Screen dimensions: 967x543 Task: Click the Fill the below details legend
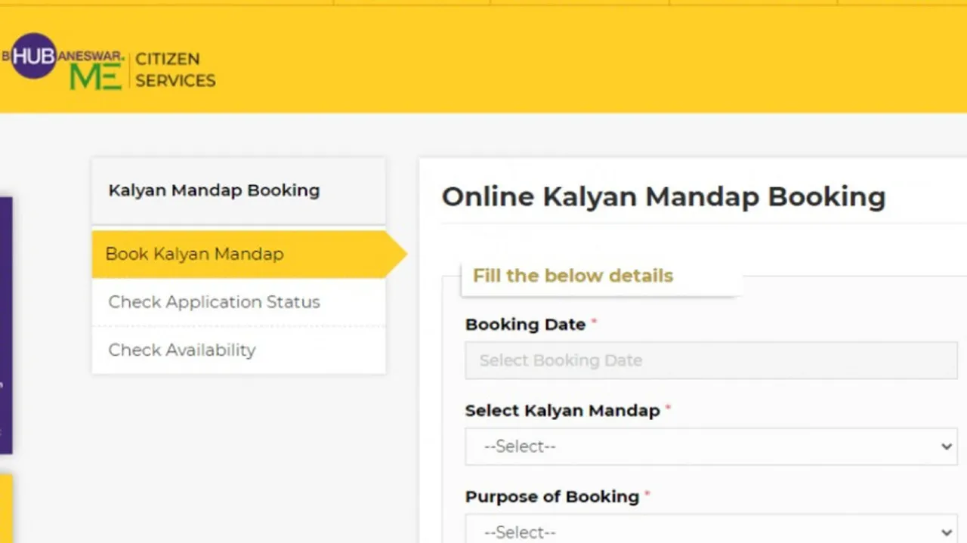[x=573, y=276]
